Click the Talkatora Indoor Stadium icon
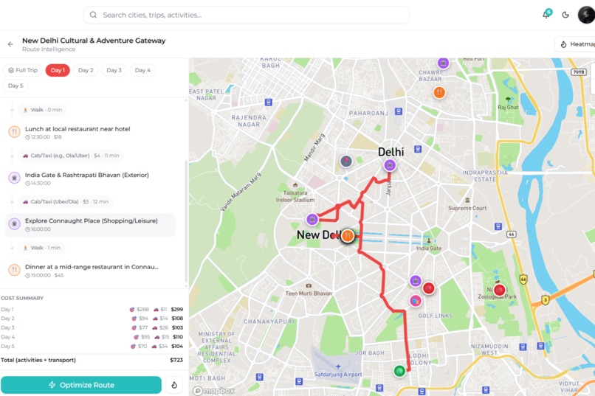 295,185
